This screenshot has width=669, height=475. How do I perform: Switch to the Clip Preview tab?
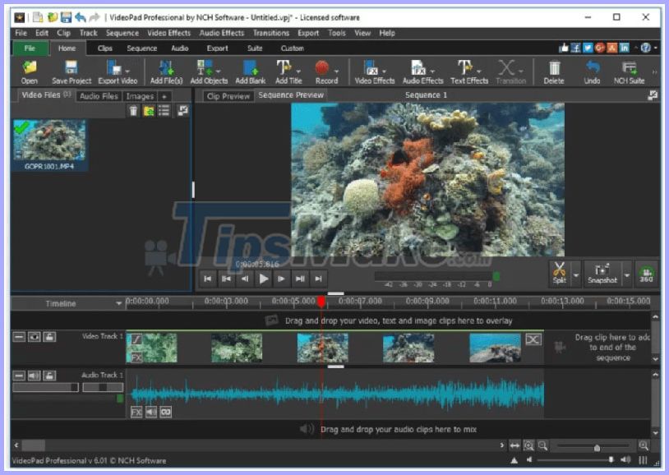point(228,96)
